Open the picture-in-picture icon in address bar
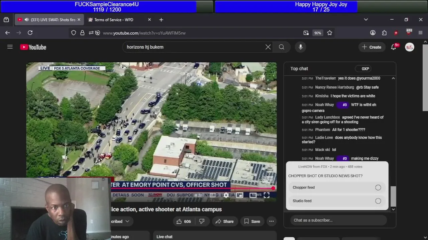This screenshot has width=428, height=240. point(306,33)
